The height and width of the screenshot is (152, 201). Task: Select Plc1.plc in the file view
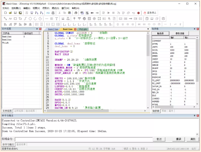pos(5,43)
